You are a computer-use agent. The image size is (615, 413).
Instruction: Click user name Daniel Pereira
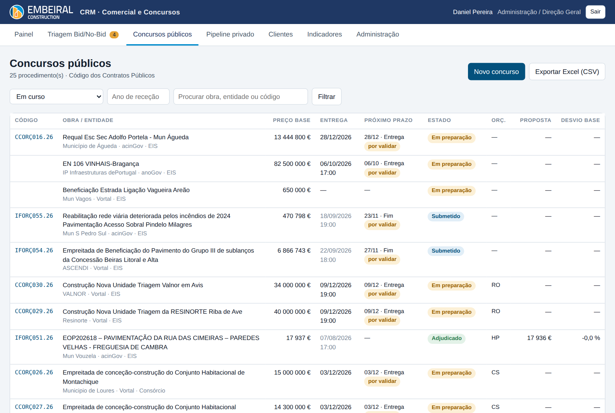click(472, 12)
